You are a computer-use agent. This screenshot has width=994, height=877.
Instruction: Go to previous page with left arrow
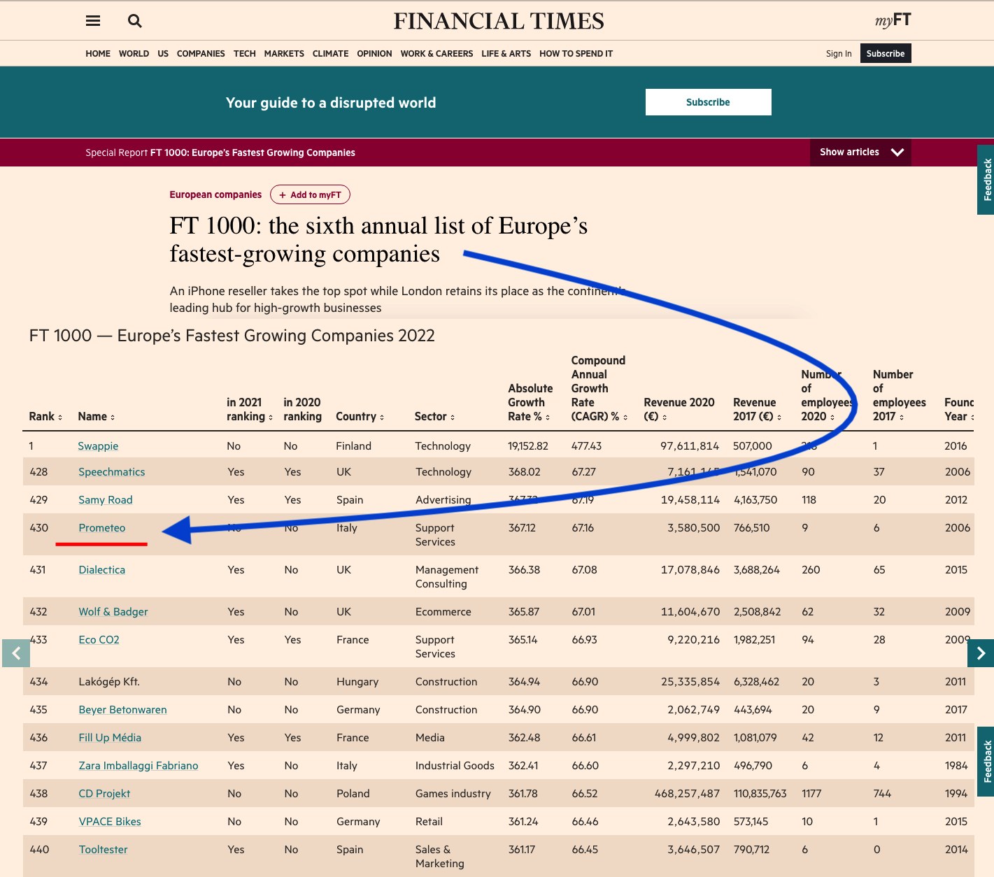(x=16, y=653)
